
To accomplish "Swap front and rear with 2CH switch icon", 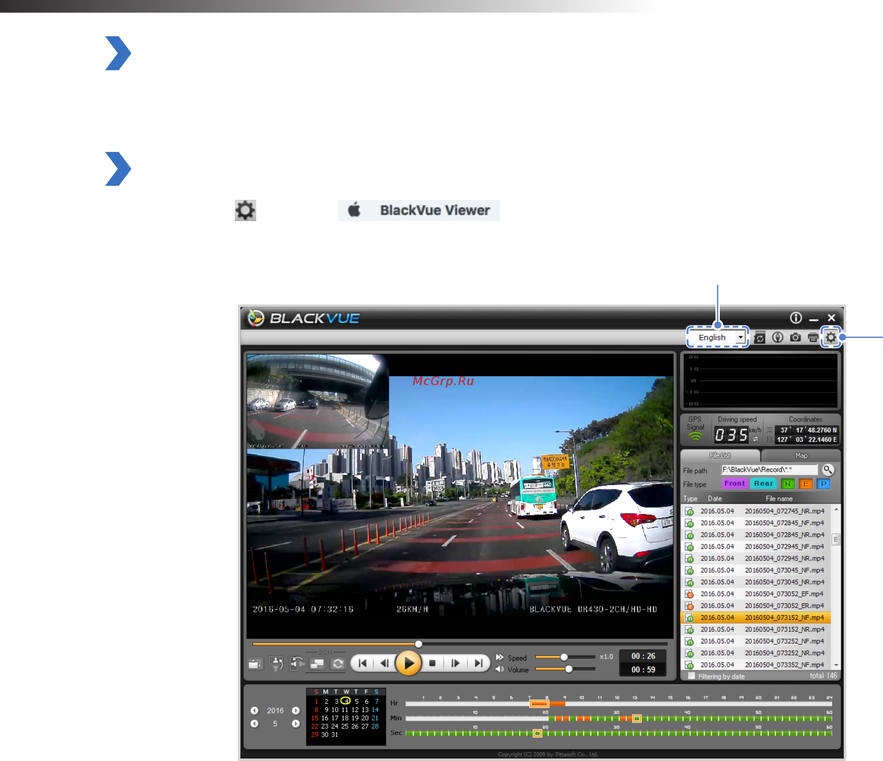I will pos(338,663).
